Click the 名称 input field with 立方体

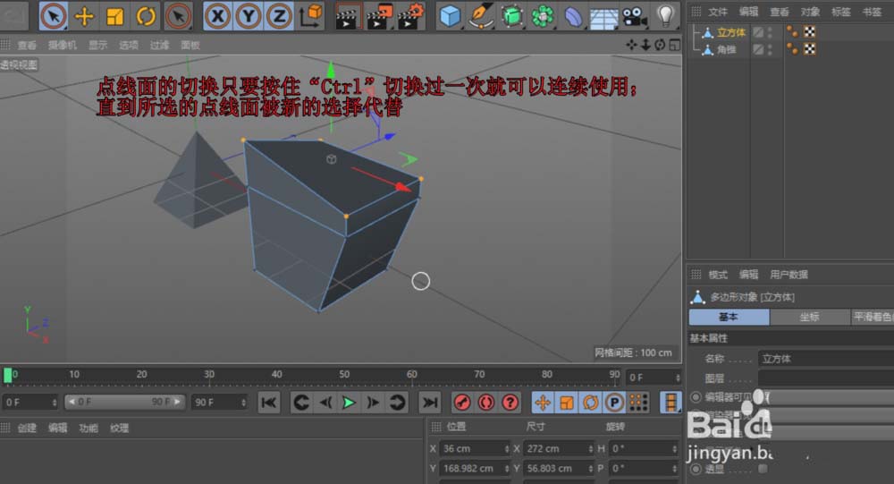click(x=822, y=359)
